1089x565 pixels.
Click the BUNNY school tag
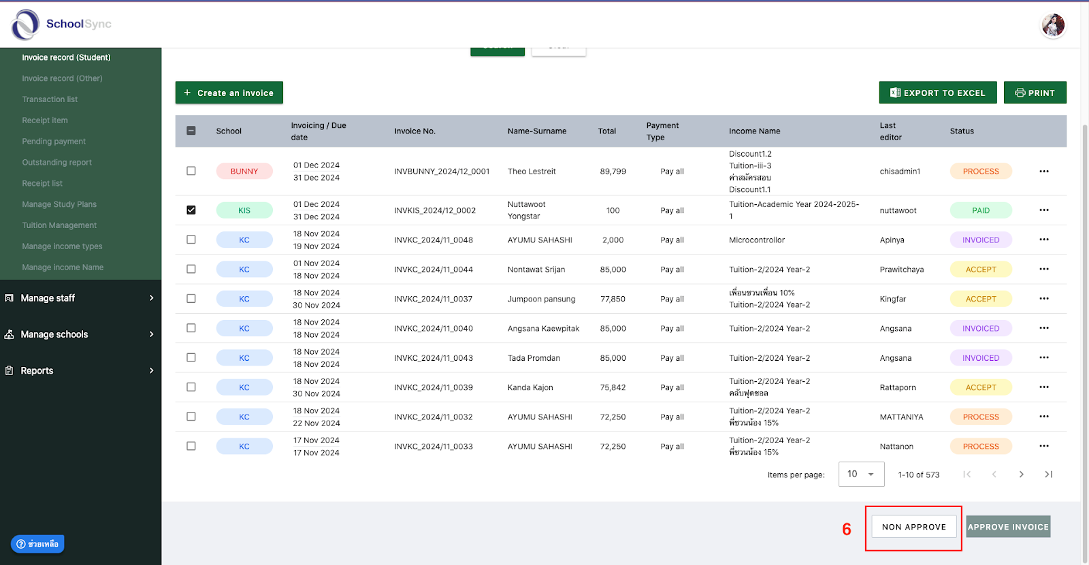click(244, 172)
